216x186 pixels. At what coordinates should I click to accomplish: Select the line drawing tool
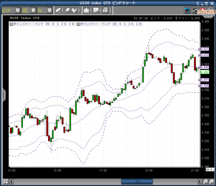tap(58, 10)
